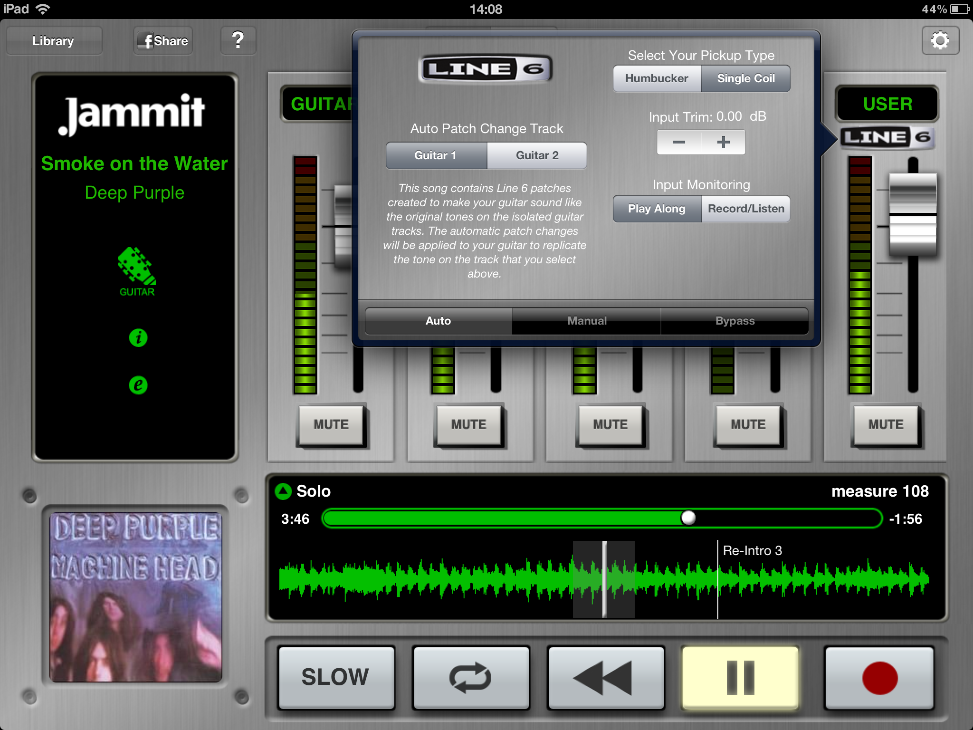Tap the green 'e' icon
The width and height of the screenshot is (973, 730).
coord(138,384)
